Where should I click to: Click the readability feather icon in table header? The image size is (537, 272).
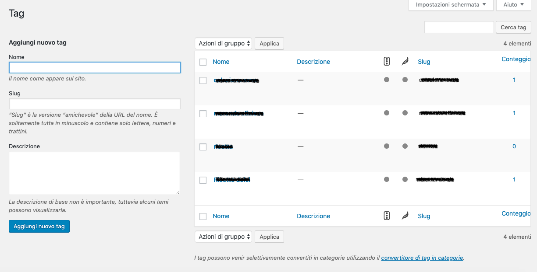[405, 62]
